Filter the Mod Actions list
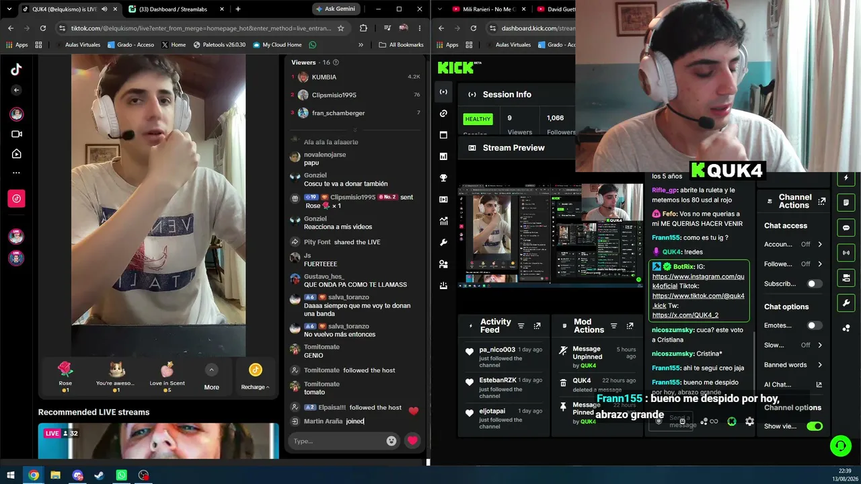This screenshot has width=861, height=484. [613, 326]
